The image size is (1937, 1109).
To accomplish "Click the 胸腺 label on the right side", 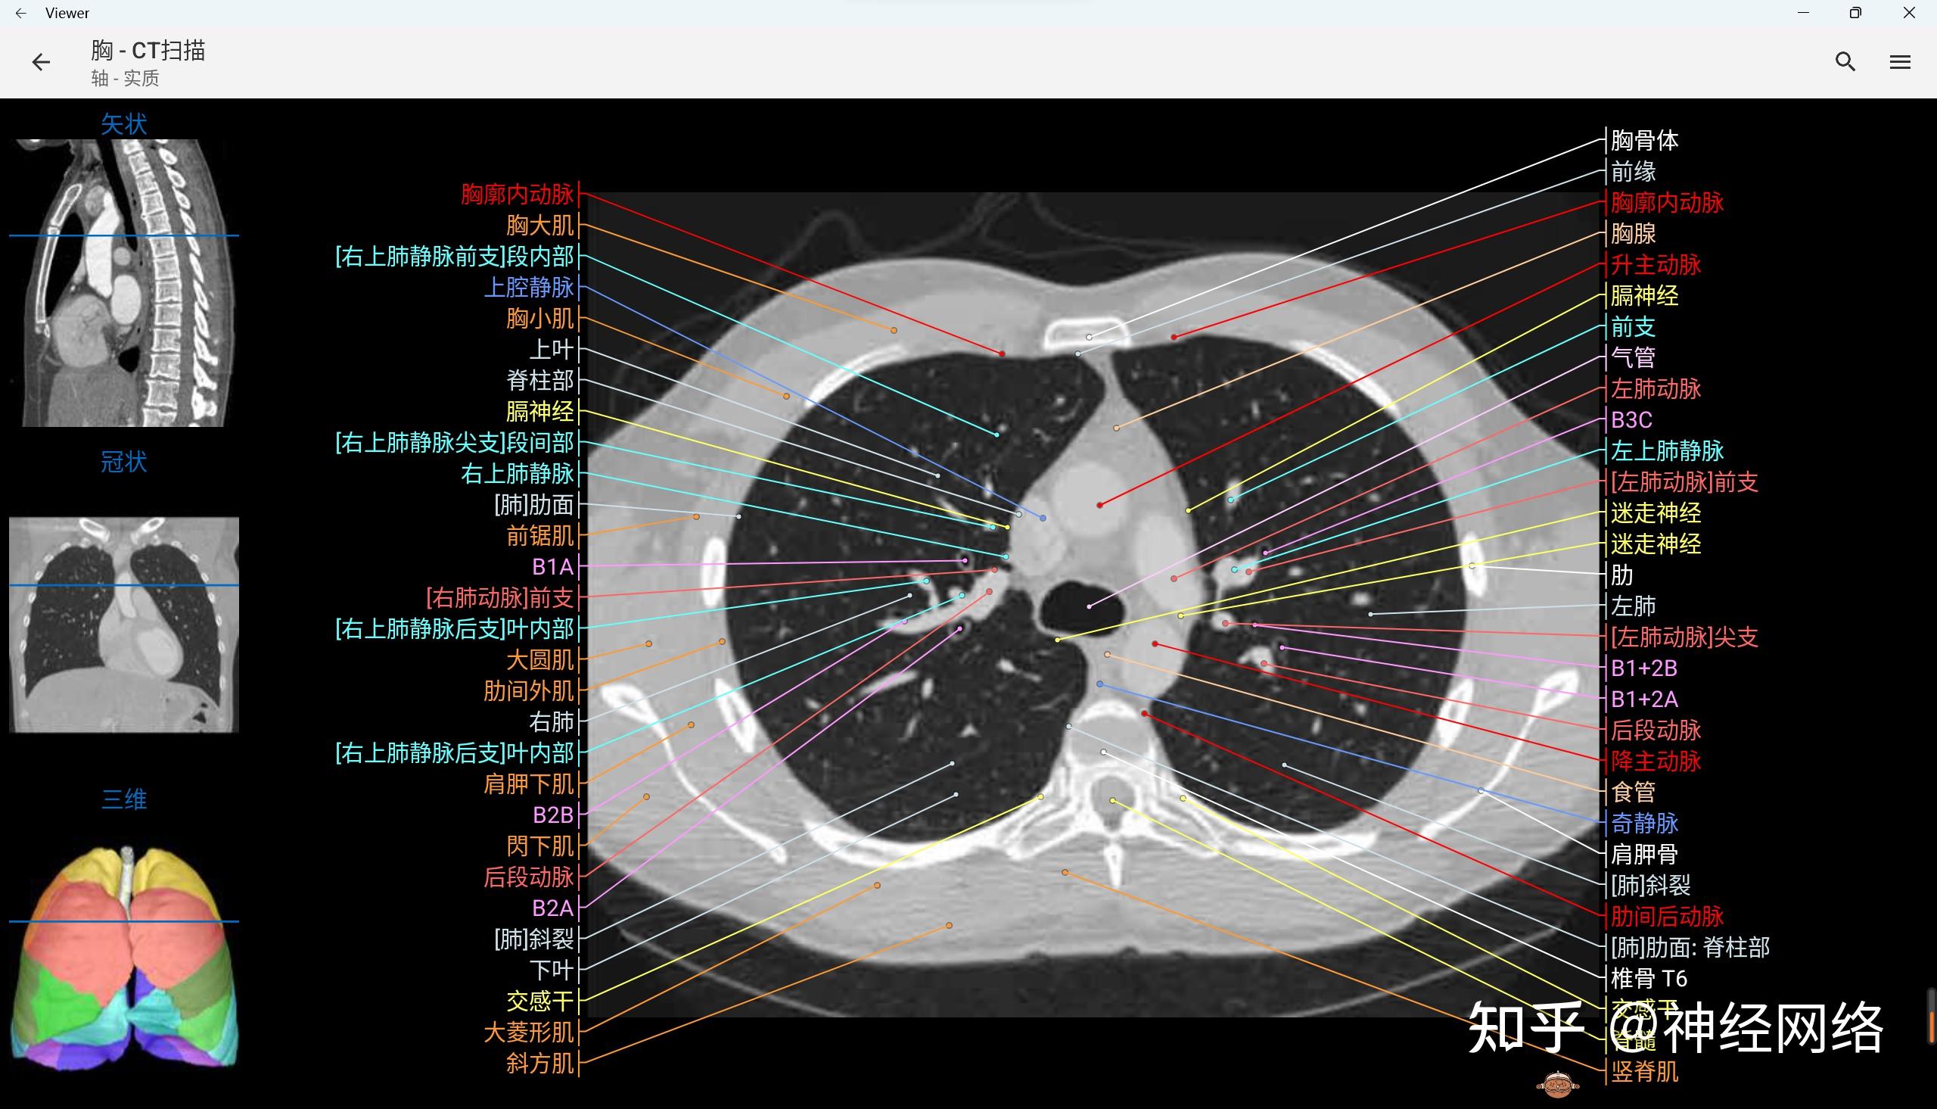I will 1634,234.
